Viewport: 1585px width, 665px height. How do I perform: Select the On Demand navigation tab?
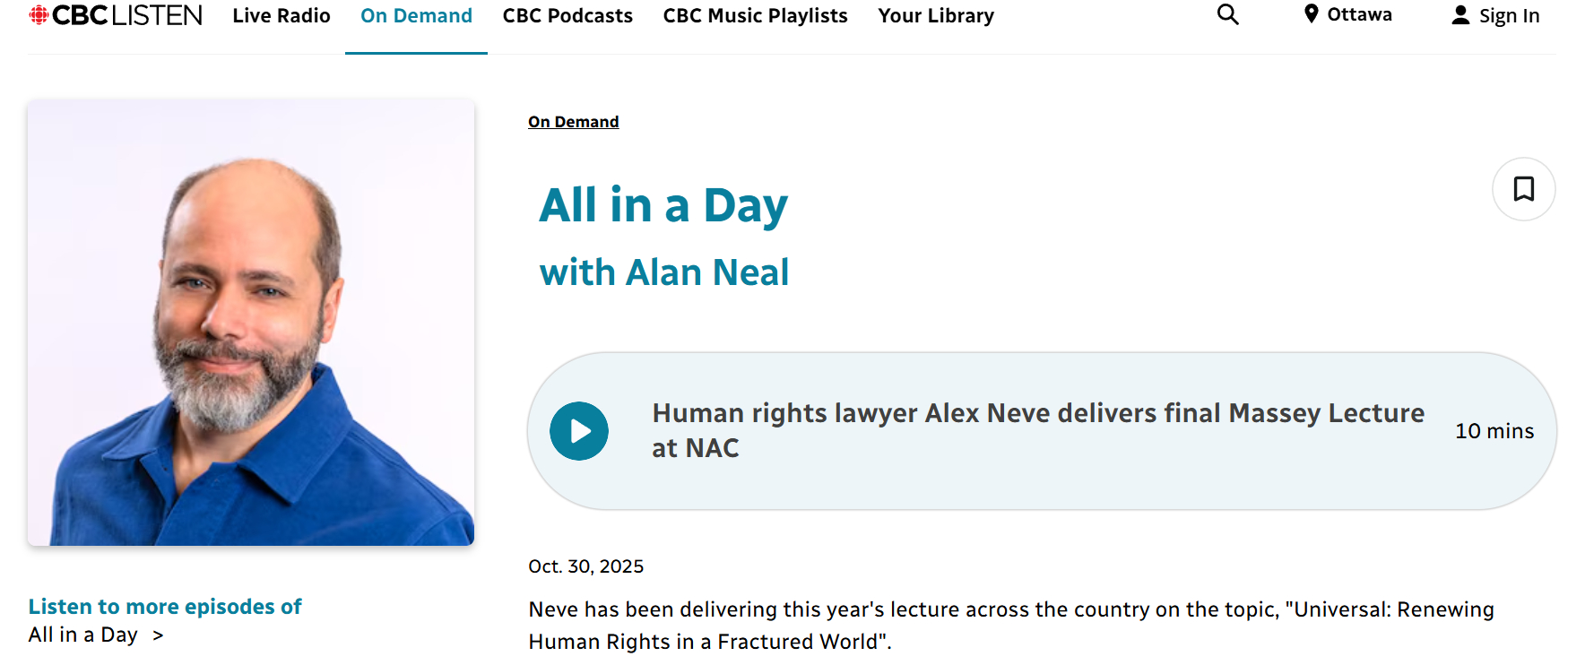(416, 16)
